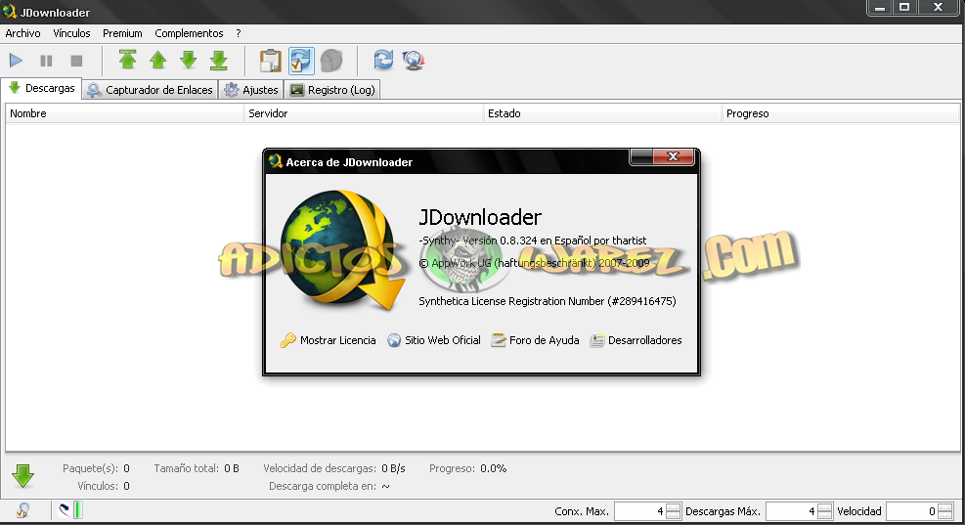Pause downloads using the pause icon
The width and height of the screenshot is (965, 525).
click(46, 61)
